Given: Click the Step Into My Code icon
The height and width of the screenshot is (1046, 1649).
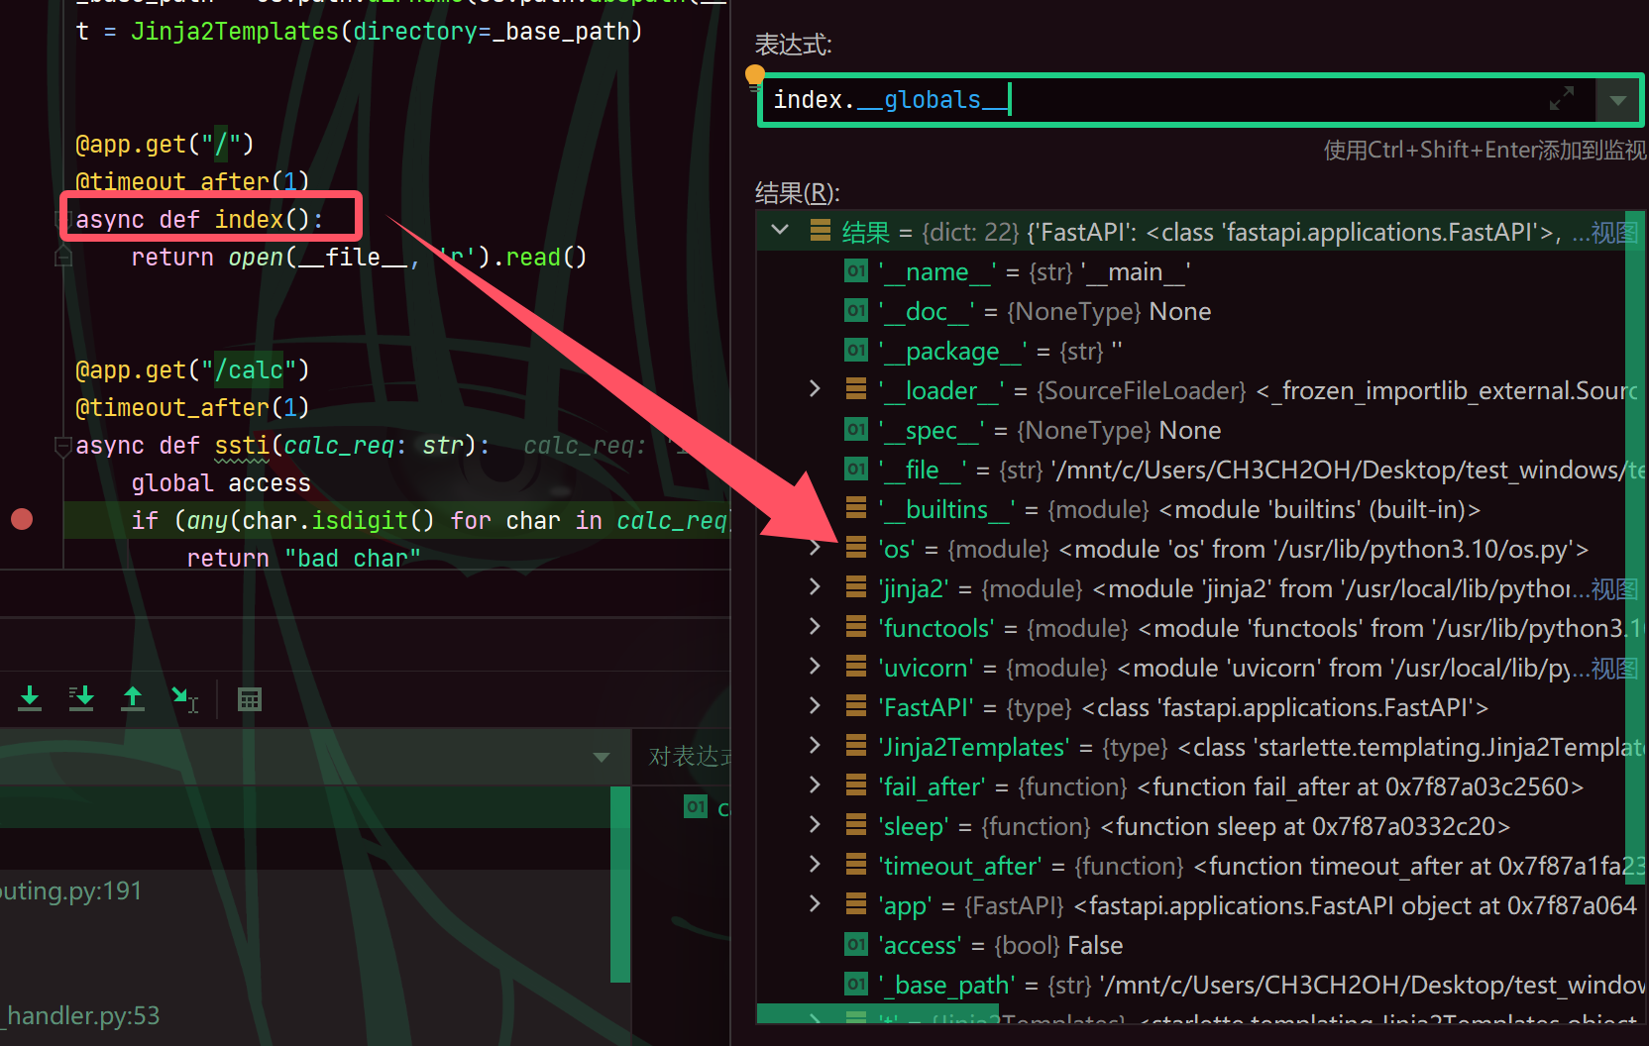Looking at the screenshot, I should click(x=81, y=698).
